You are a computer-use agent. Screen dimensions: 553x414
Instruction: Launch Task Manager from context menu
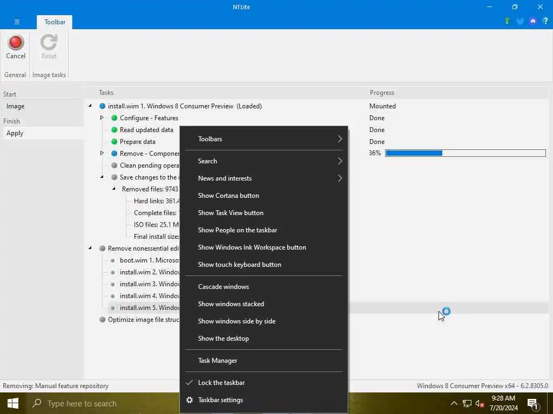pyautogui.click(x=264, y=361)
